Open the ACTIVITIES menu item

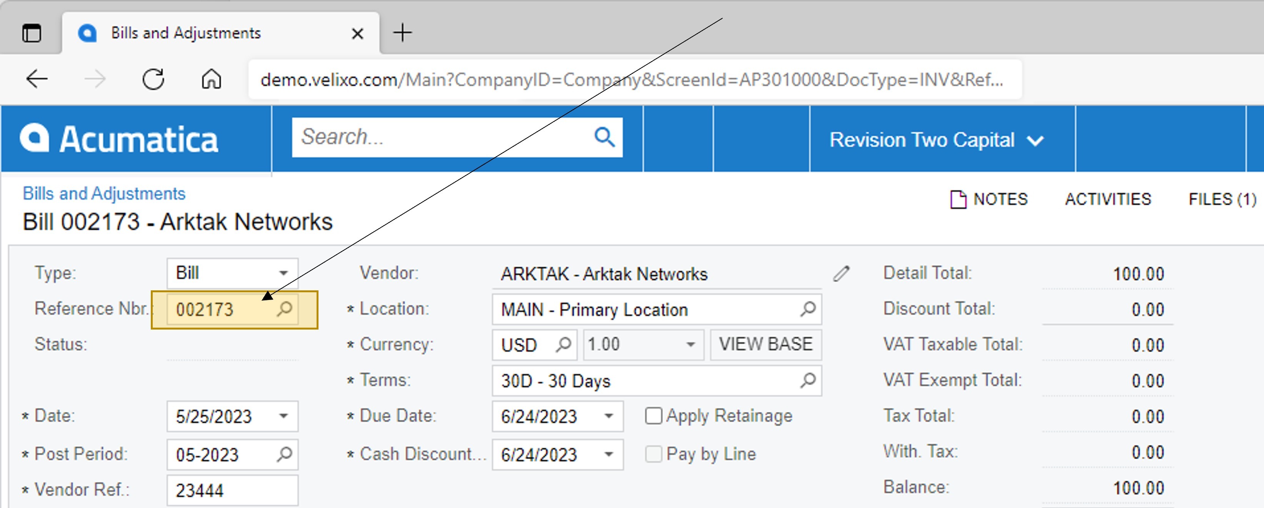point(1108,199)
